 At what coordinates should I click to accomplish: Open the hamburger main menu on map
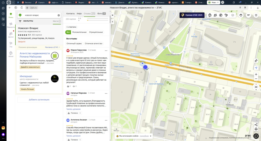(256, 15)
